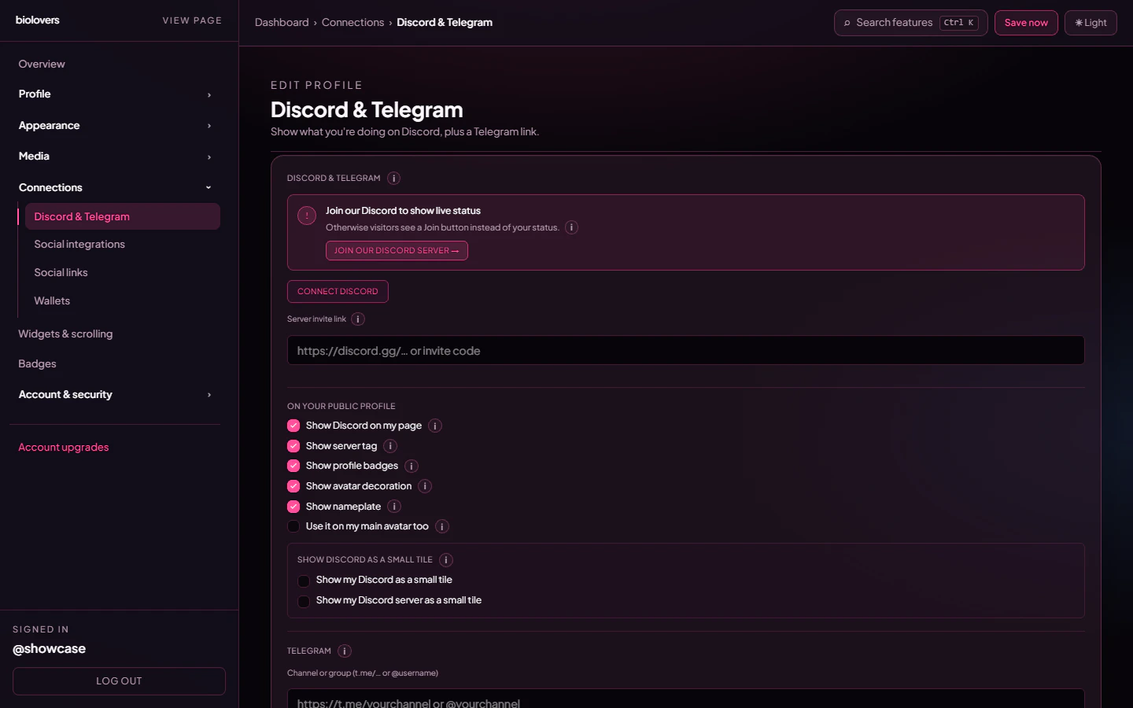Click the CONNECT DISCORD button

338,291
